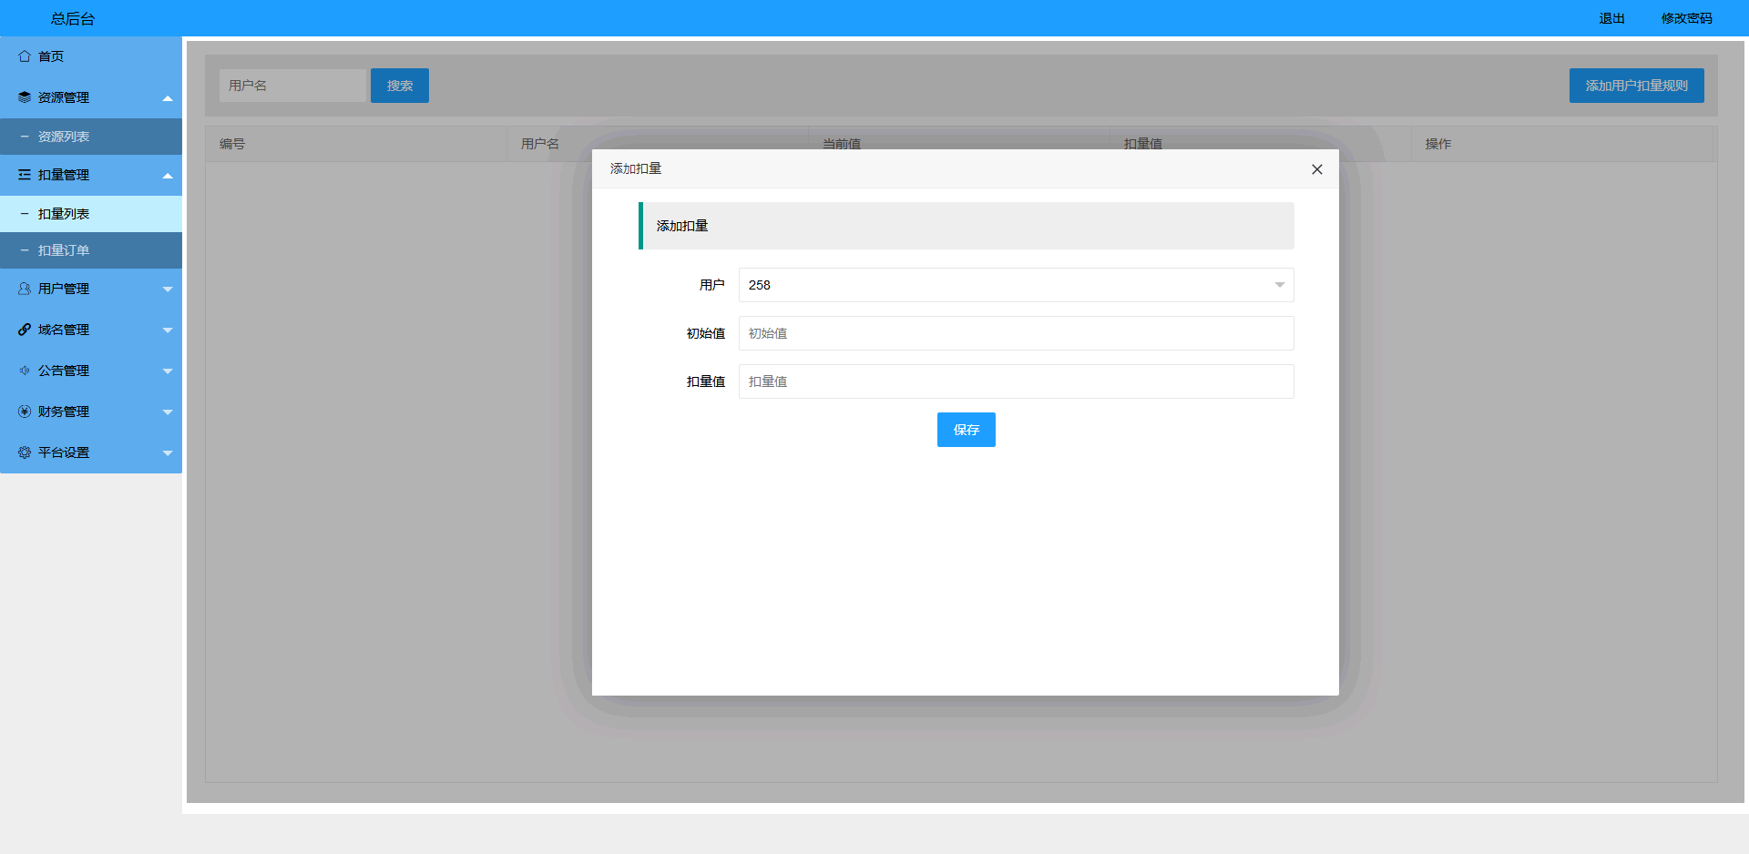Expand the 财务管理 menu arrow
Viewport: 1749px width, 854px height.
click(x=168, y=412)
